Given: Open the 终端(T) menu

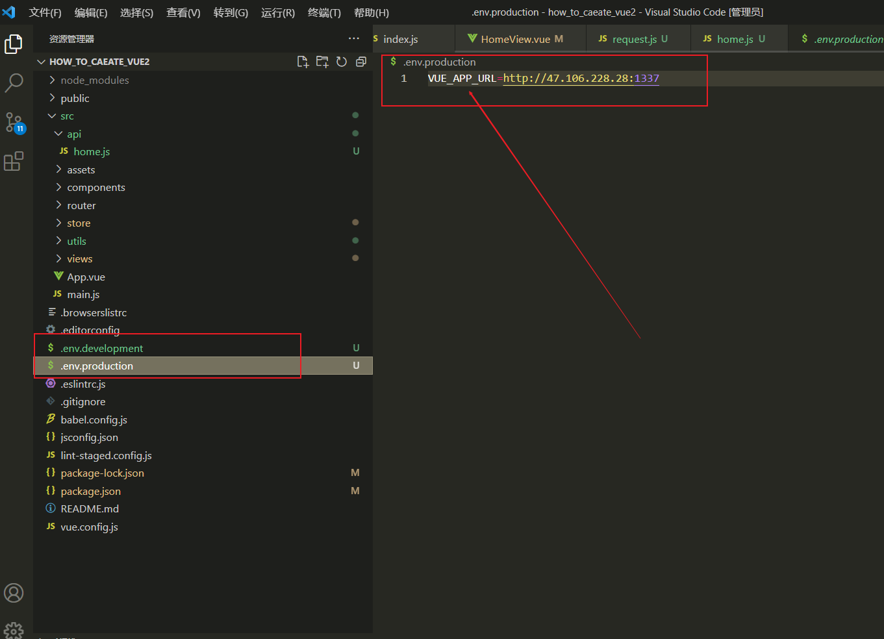Looking at the screenshot, I should [324, 12].
